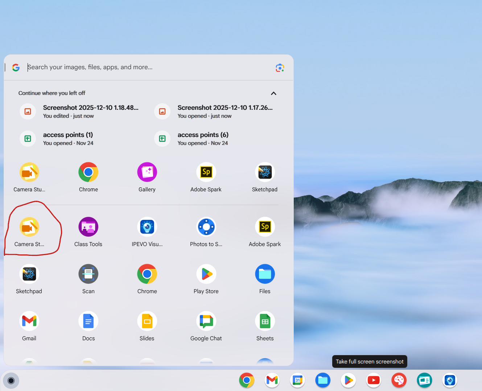The image size is (482, 391).
Task: Click the launcher search input field
Action: point(145,67)
